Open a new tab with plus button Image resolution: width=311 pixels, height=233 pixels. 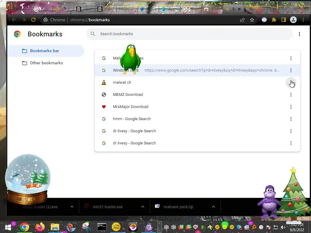click(251, 9)
